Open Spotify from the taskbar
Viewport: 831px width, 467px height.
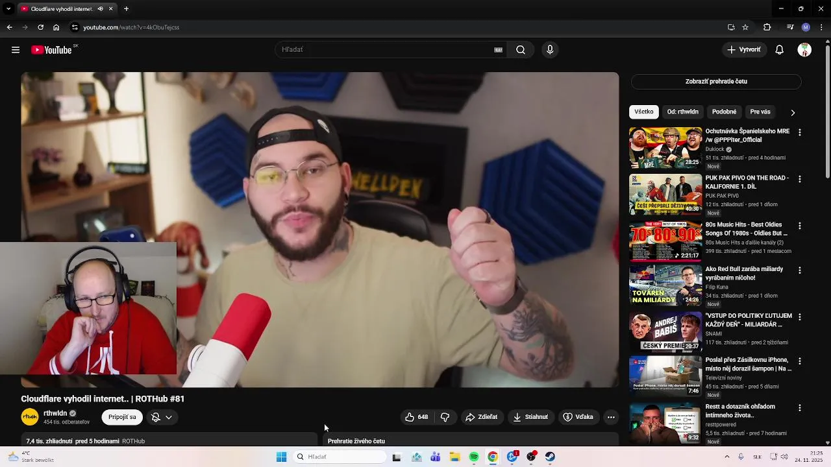474,457
